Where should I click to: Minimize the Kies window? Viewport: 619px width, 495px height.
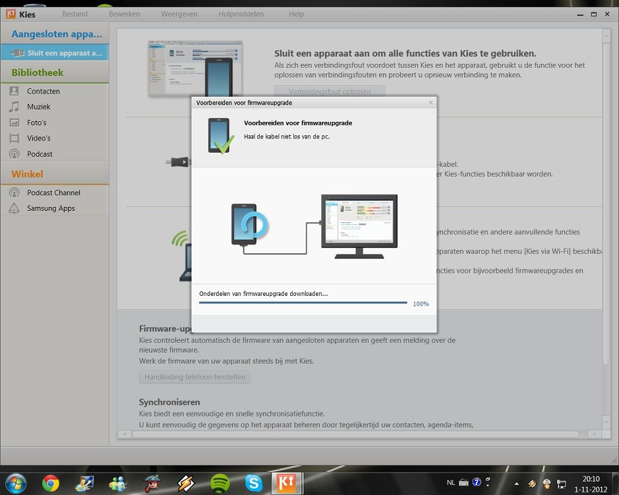(580, 15)
